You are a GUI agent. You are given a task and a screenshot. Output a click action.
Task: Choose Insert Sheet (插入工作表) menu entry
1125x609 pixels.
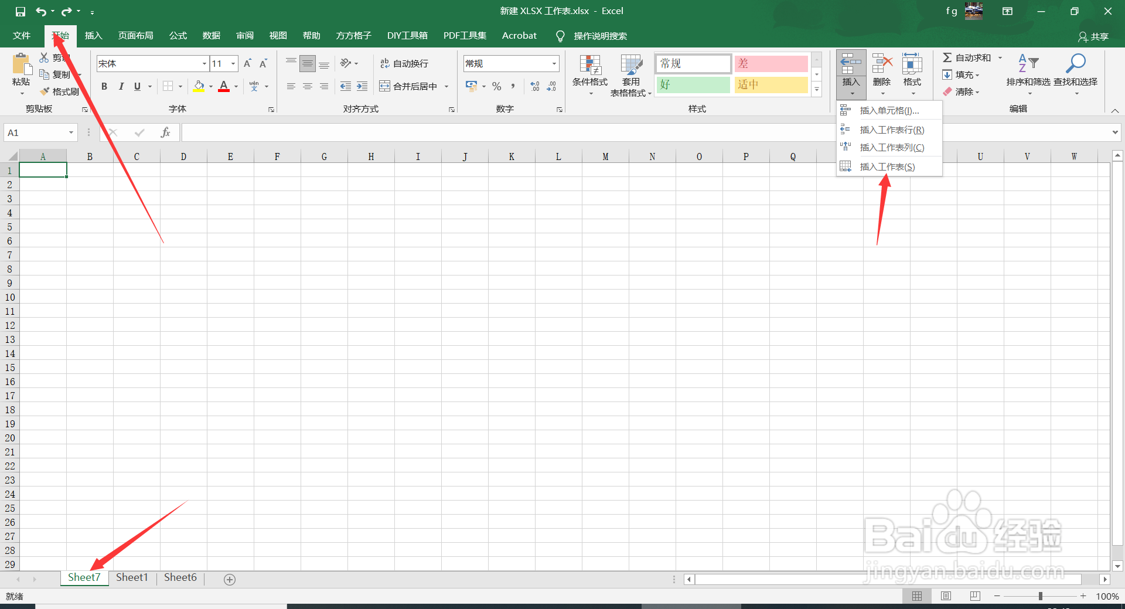click(889, 166)
